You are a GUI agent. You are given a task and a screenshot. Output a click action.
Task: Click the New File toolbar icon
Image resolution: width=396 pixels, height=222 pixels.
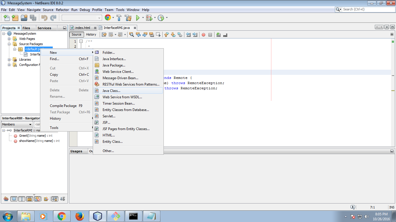click(x=6, y=18)
